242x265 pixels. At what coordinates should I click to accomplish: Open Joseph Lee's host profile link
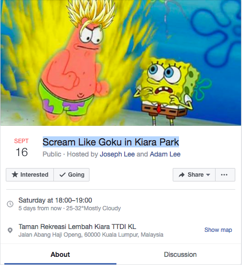coord(117,154)
